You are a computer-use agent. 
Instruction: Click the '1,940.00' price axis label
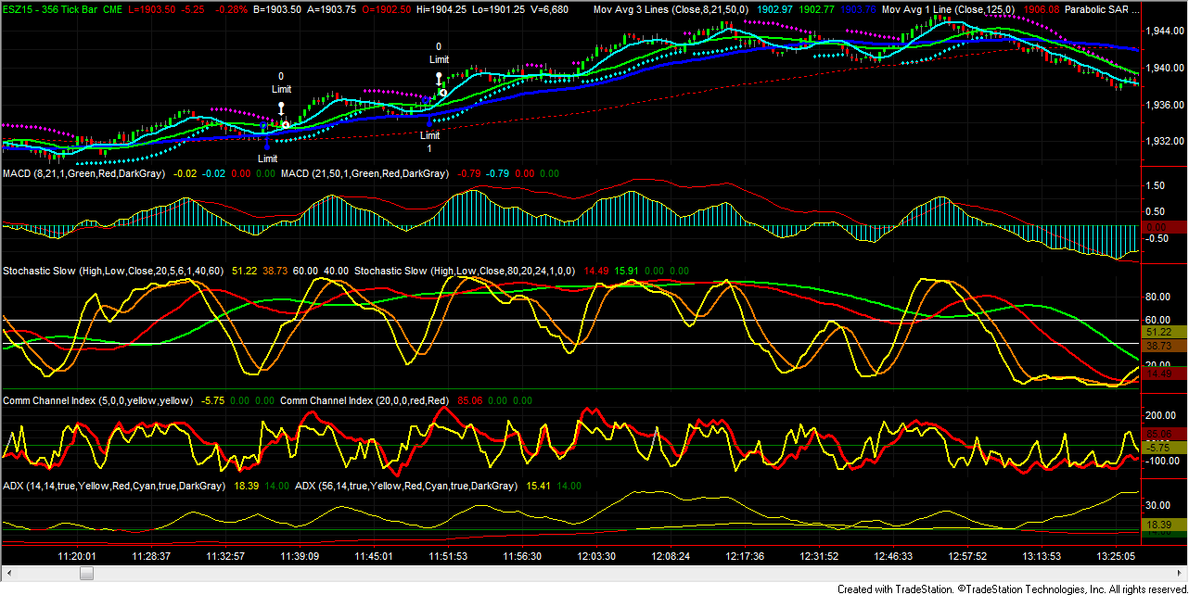pyautogui.click(x=1164, y=68)
